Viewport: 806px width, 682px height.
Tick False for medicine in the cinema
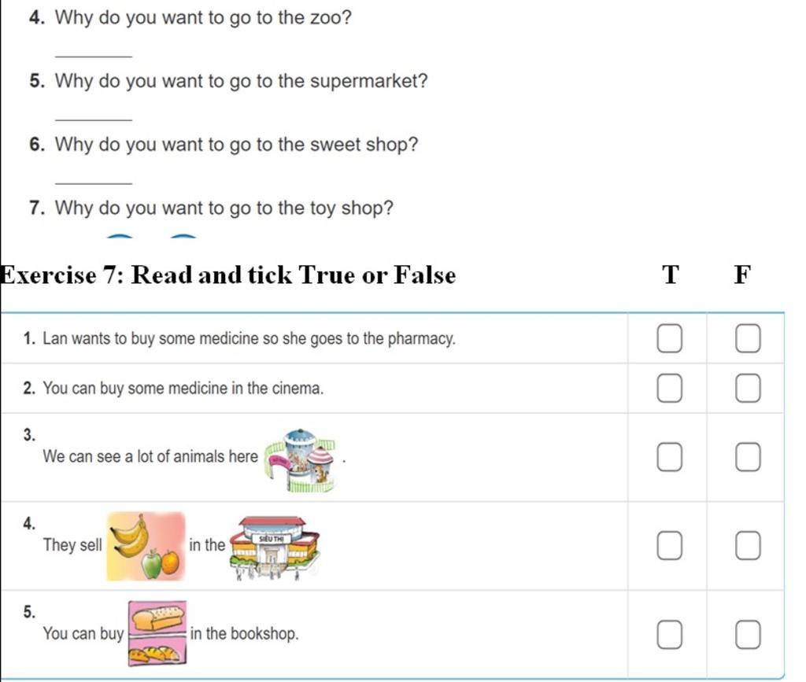[x=748, y=388]
